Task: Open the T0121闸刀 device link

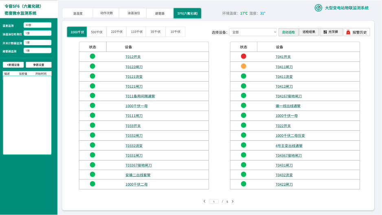Action: click(x=134, y=87)
